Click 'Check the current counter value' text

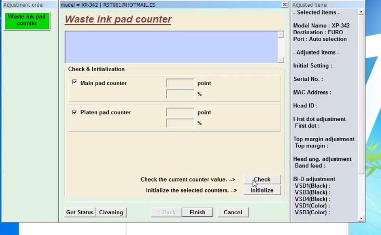[184, 179]
